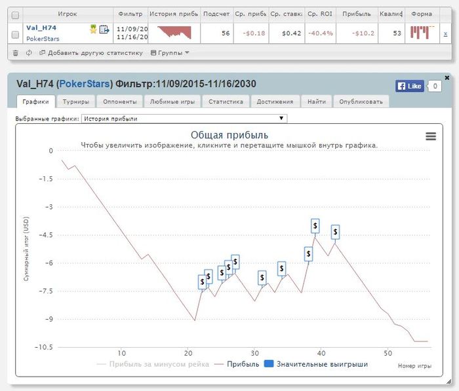Click the highest $ win marker near game 39

[x=315, y=226]
